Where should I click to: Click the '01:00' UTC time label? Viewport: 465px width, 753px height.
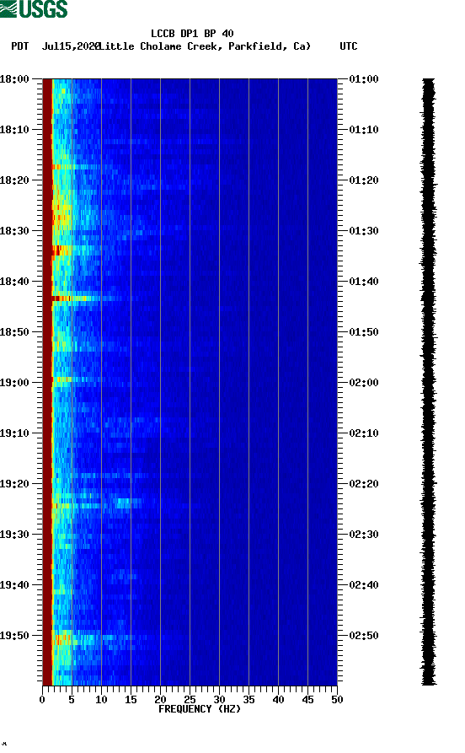[364, 78]
